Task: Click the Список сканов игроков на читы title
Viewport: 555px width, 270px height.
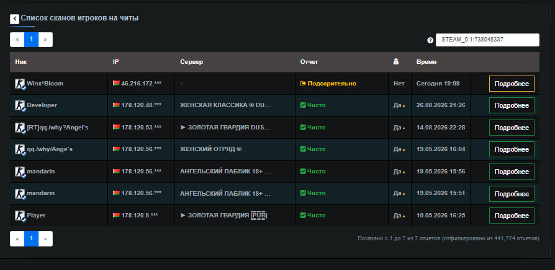Action: (79, 18)
